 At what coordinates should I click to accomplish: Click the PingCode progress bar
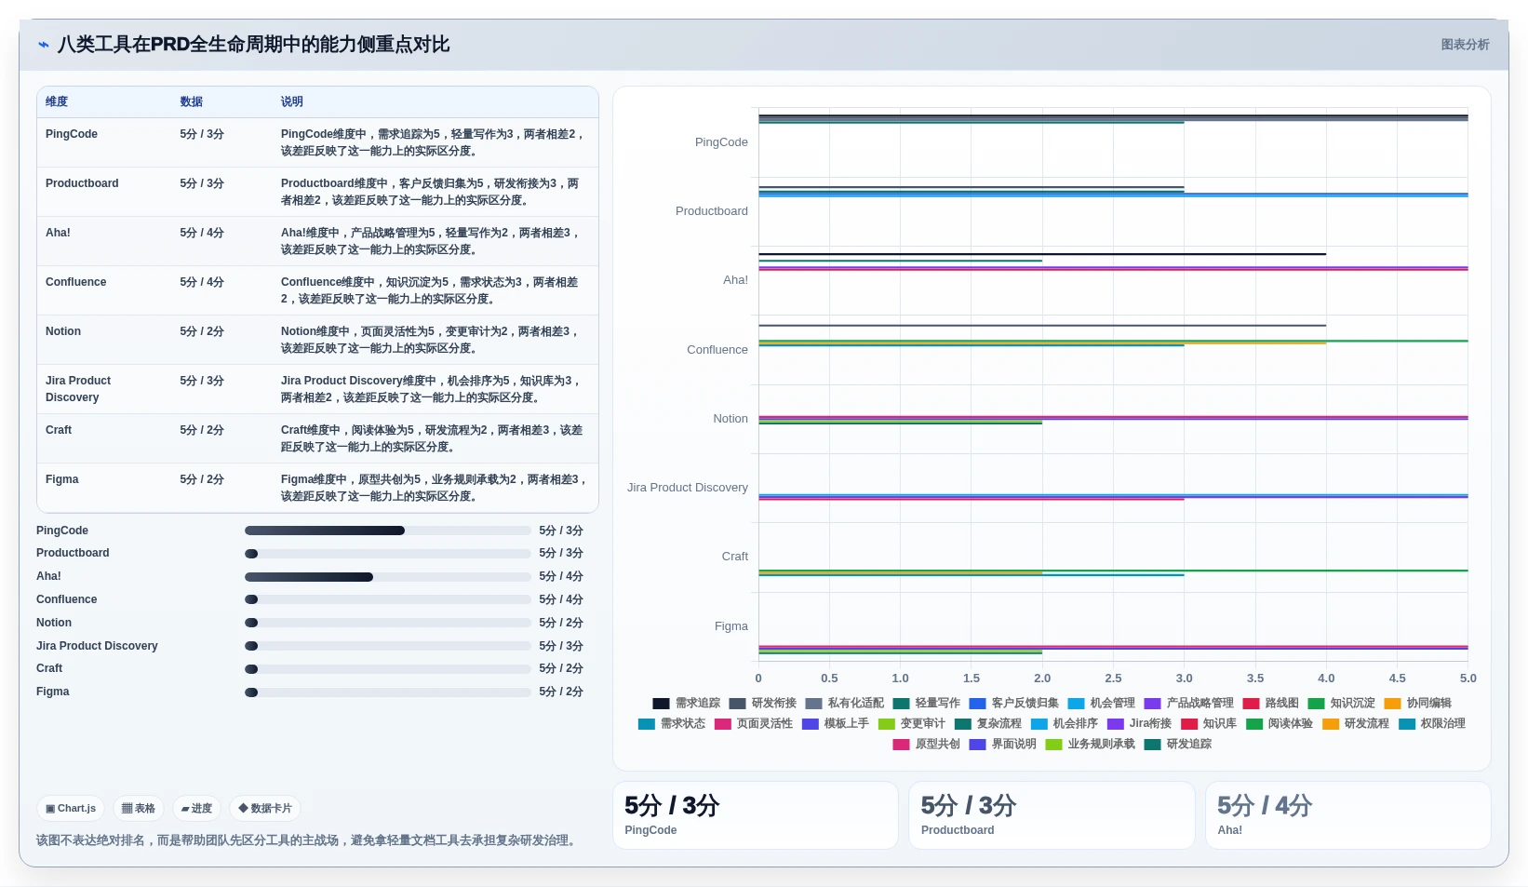pyautogui.click(x=388, y=531)
